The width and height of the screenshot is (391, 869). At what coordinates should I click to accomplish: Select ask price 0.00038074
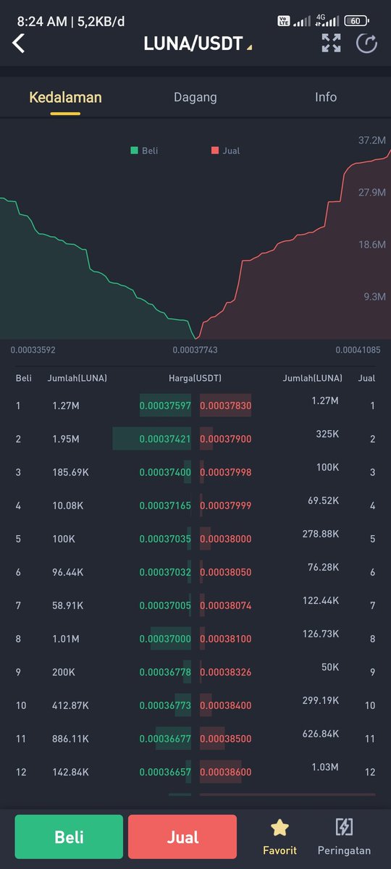[226, 605]
